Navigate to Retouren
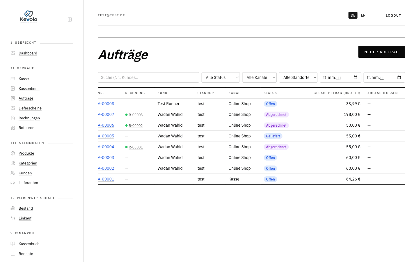 (26, 128)
